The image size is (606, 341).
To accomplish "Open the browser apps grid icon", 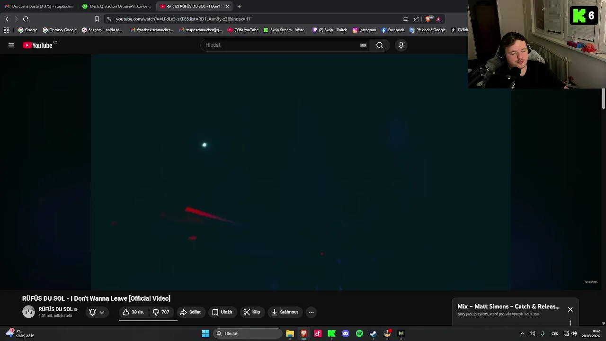I will coord(6,30).
